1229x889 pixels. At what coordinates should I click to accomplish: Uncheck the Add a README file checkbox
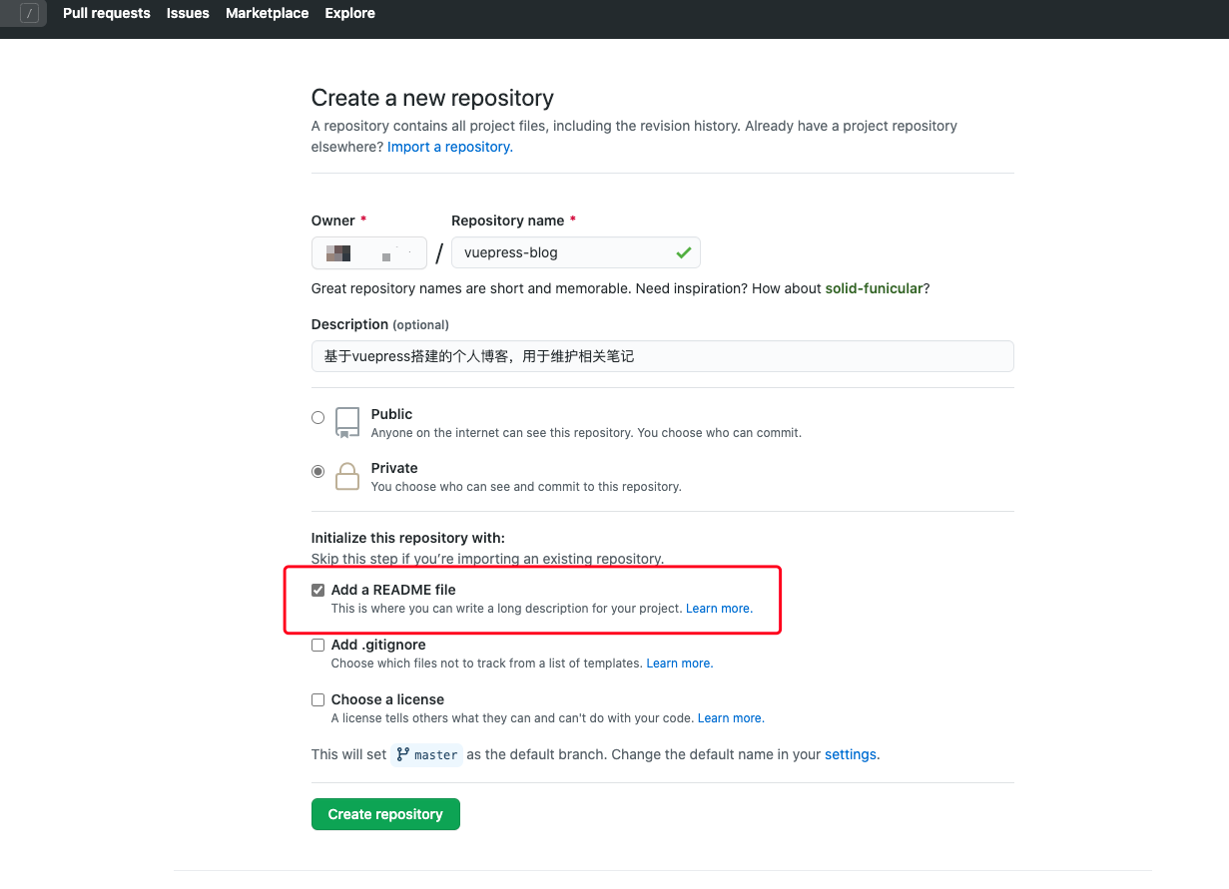point(318,591)
